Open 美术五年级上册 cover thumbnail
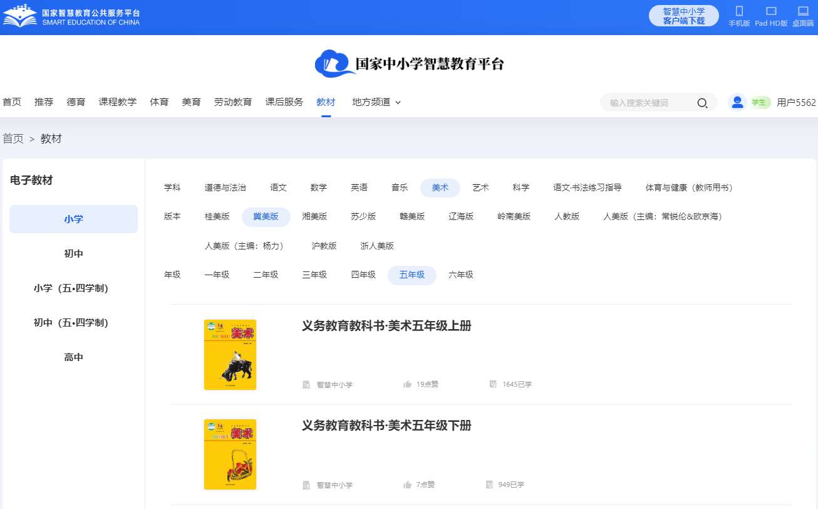 [230, 355]
